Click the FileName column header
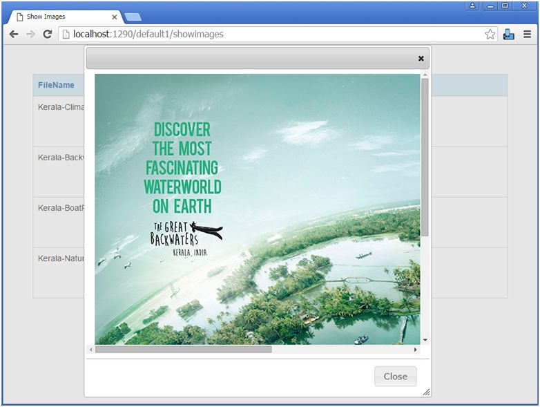Viewport: 540px width, 407px height. point(56,85)
